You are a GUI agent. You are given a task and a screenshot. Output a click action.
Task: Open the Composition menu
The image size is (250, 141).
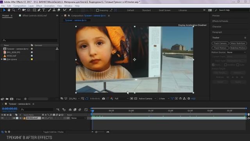[x=20, y=6]
